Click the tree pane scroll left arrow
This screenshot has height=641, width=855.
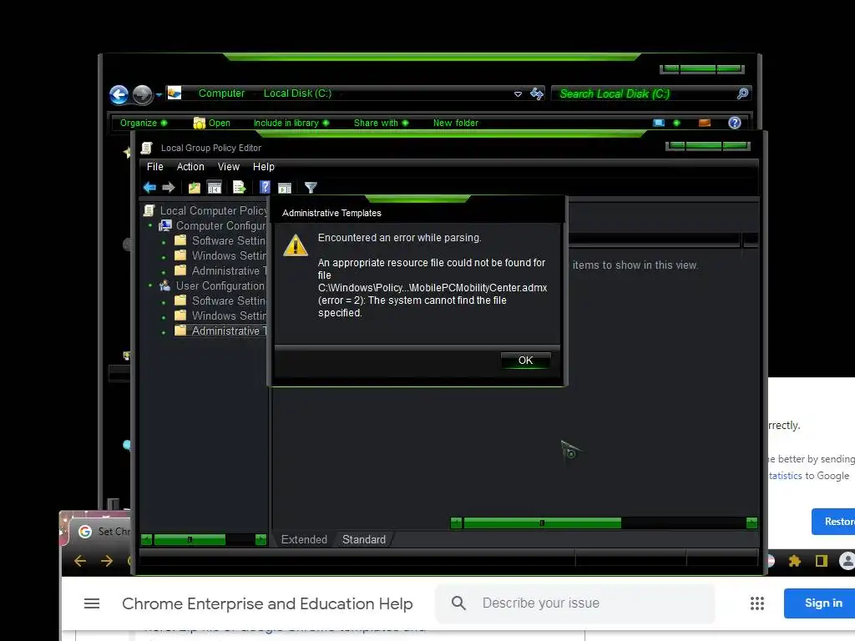tap(146, 540)
